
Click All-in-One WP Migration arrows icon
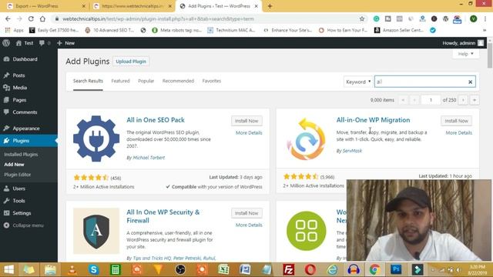click(306, 138)
